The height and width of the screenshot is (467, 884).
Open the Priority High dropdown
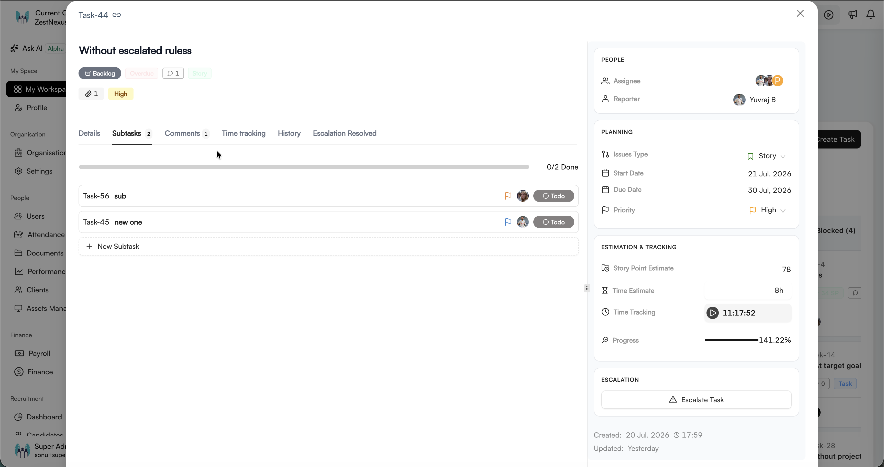pos(767,210)
